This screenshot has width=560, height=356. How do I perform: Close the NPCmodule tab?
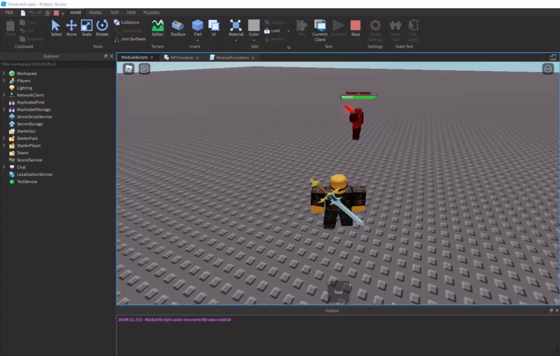197,58
